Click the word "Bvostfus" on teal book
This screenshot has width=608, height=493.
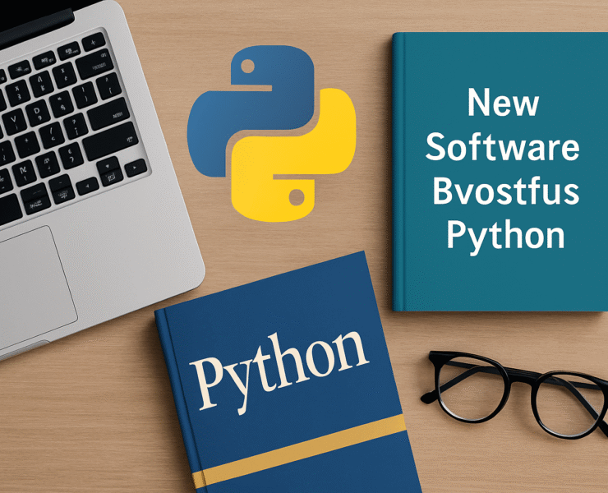click(x=505, y=190)
